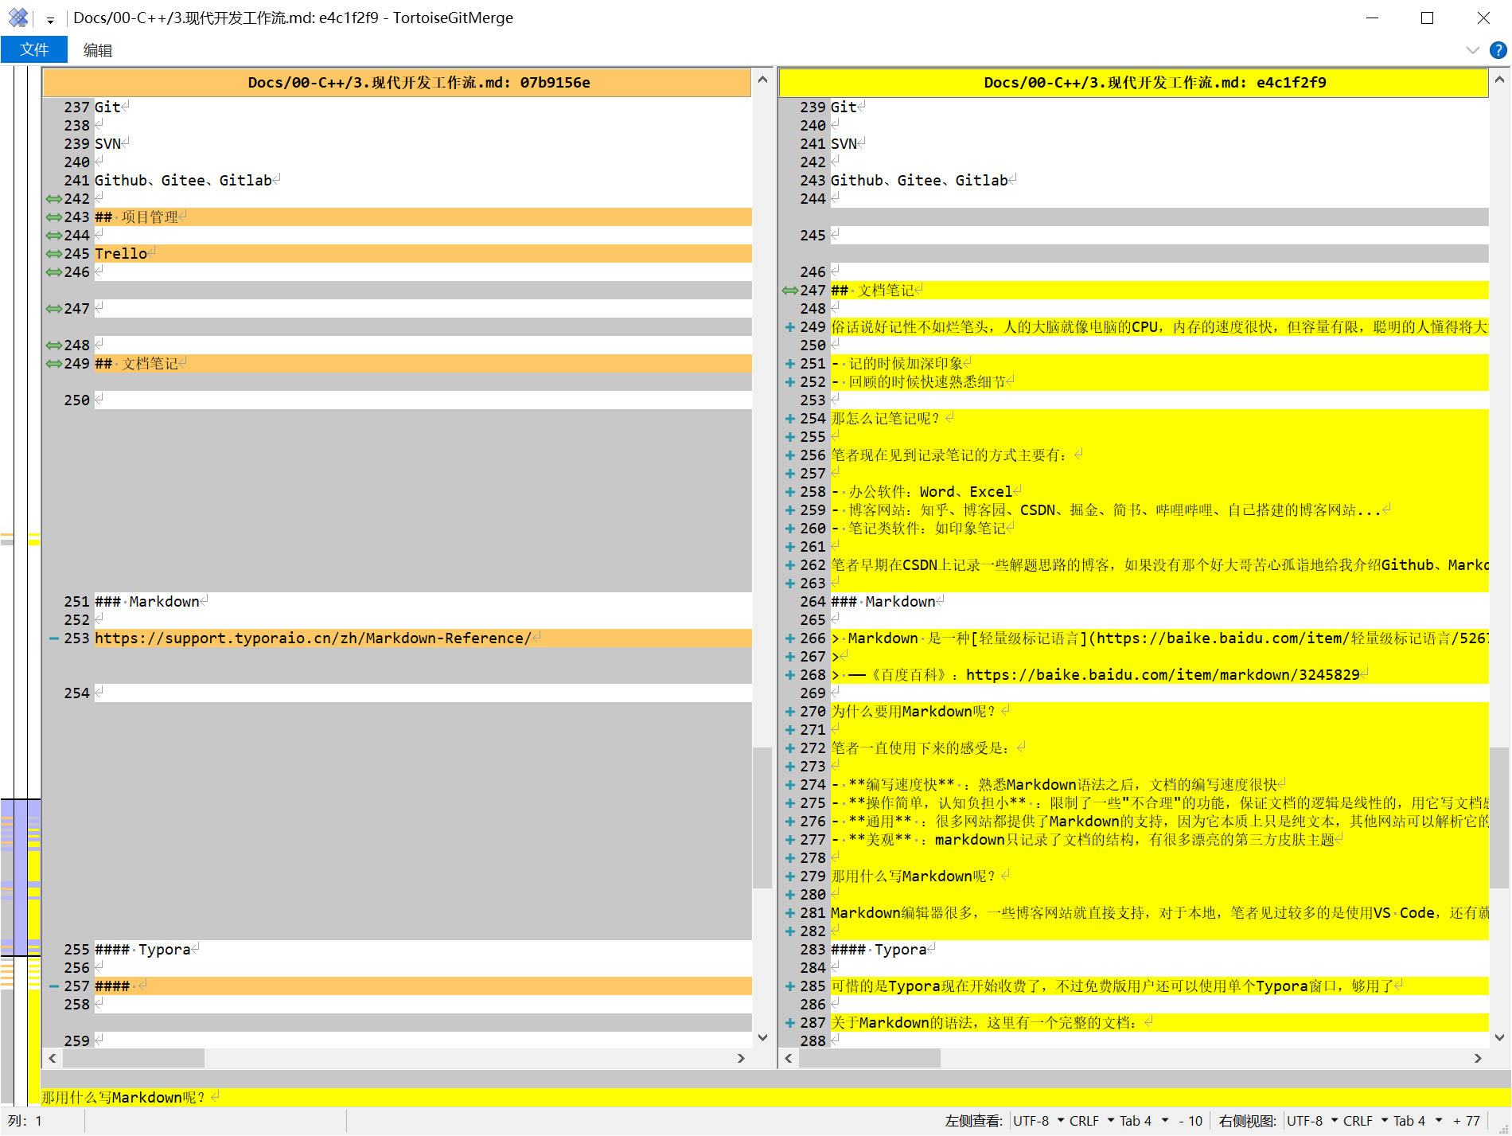The width and height of the screenshot is (1512, 1136).
Task: Click the TortoiseGitMerge app icon in title bar
Action: pyautogui.click(x=18, y=18)
